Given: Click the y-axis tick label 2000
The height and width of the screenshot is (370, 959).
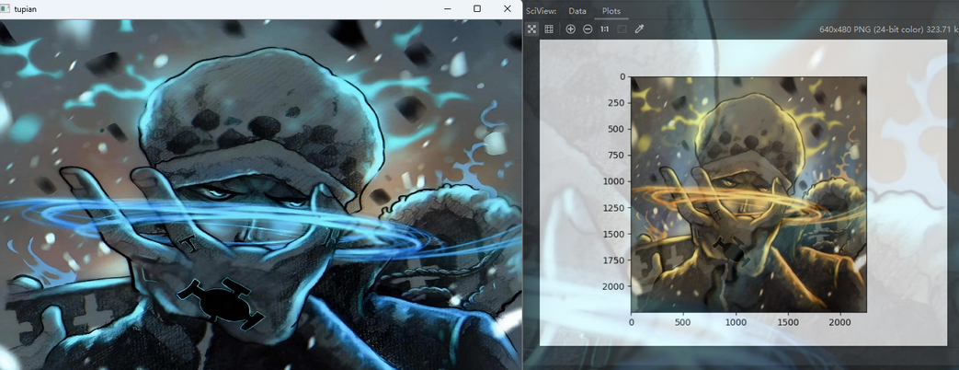Looking at the screenshot, I should [x=615, y=286].
